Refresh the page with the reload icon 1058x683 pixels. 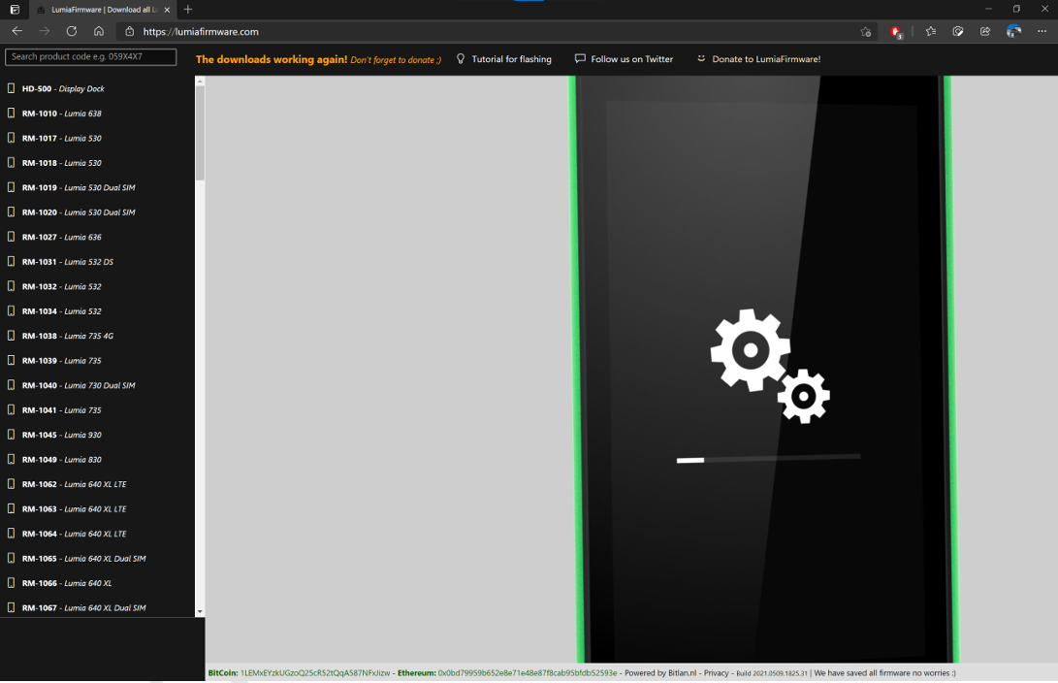click(x=72, y=31)
